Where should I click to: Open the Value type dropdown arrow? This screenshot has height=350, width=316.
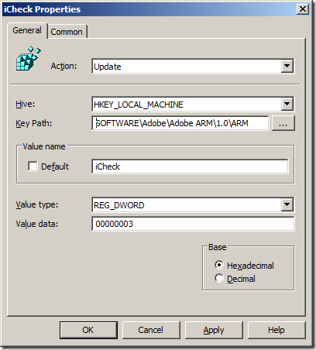287,204
